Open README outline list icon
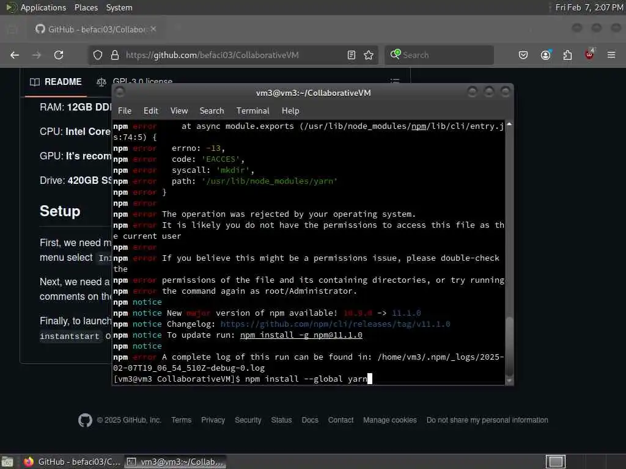626x469 pixels. tap(395, 81)
